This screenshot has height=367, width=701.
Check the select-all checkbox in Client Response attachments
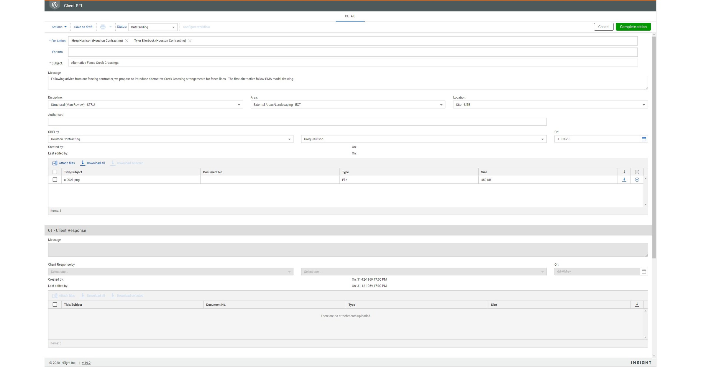(55, 305)
